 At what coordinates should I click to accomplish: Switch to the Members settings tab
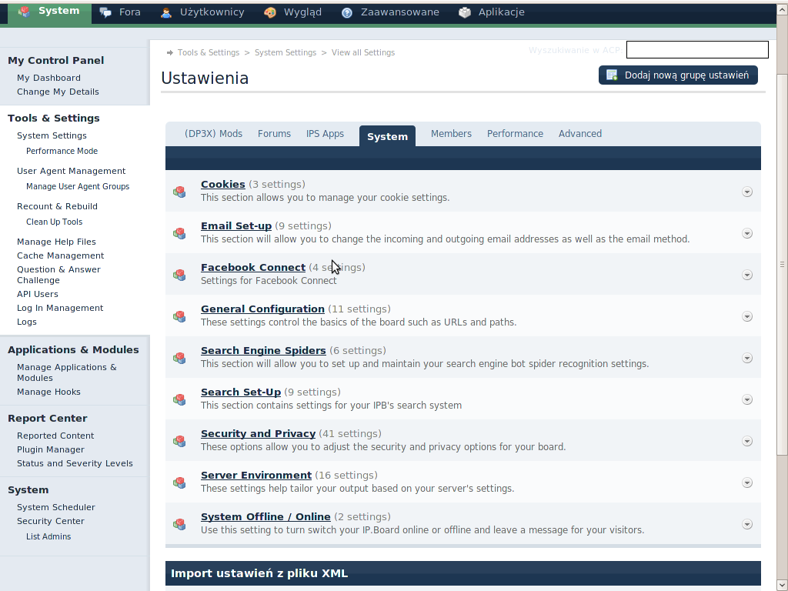[x=451, y=134]
